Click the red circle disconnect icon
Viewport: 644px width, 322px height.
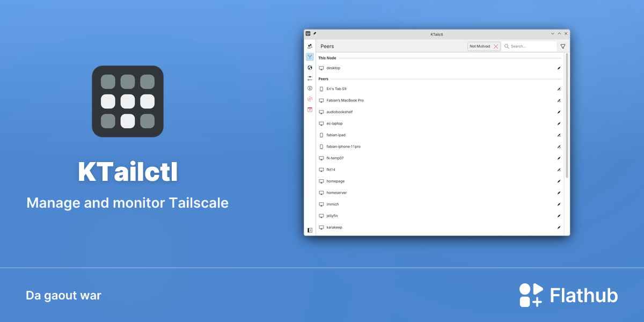click(310, 99)
